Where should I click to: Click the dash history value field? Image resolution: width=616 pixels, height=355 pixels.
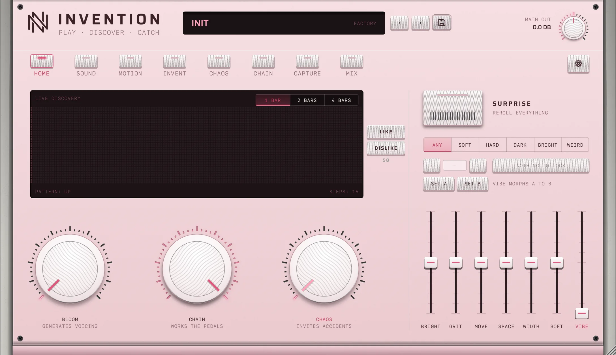pyautogui.click(x=455, y=166)
